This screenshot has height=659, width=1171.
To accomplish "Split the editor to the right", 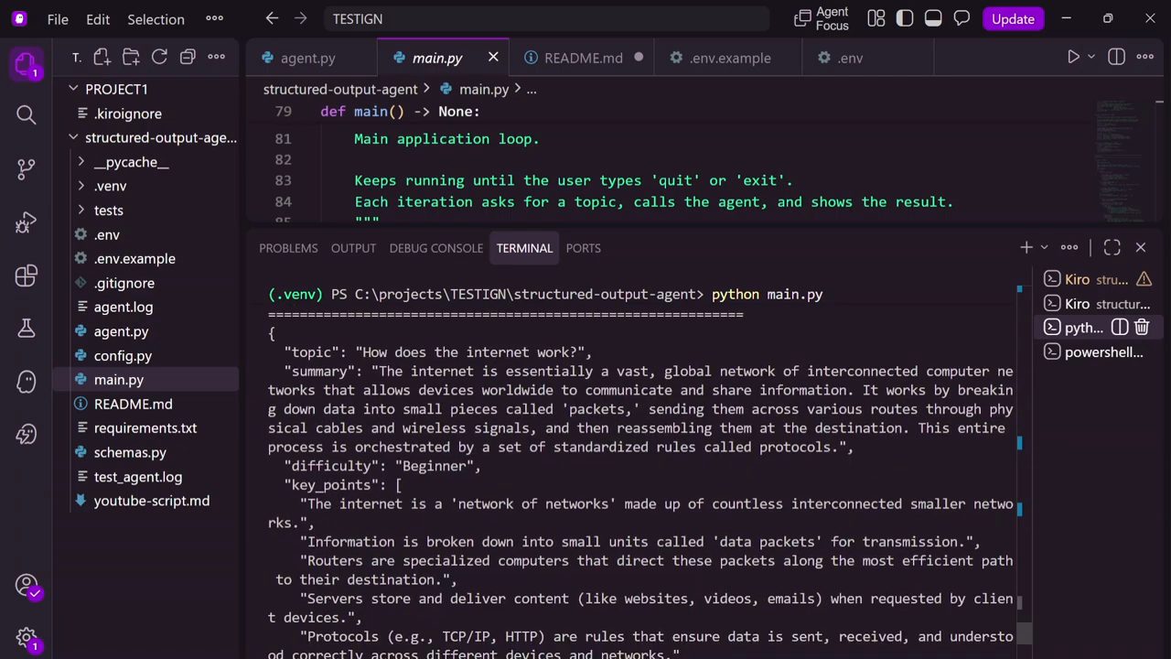I will coord(1116,57).
